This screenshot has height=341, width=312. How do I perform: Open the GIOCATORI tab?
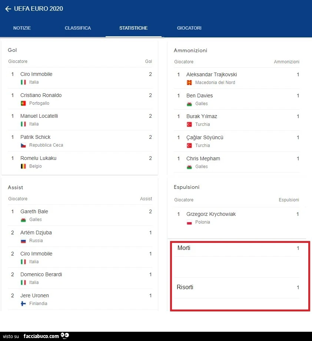pyautogui.click(x=189, y=28)
